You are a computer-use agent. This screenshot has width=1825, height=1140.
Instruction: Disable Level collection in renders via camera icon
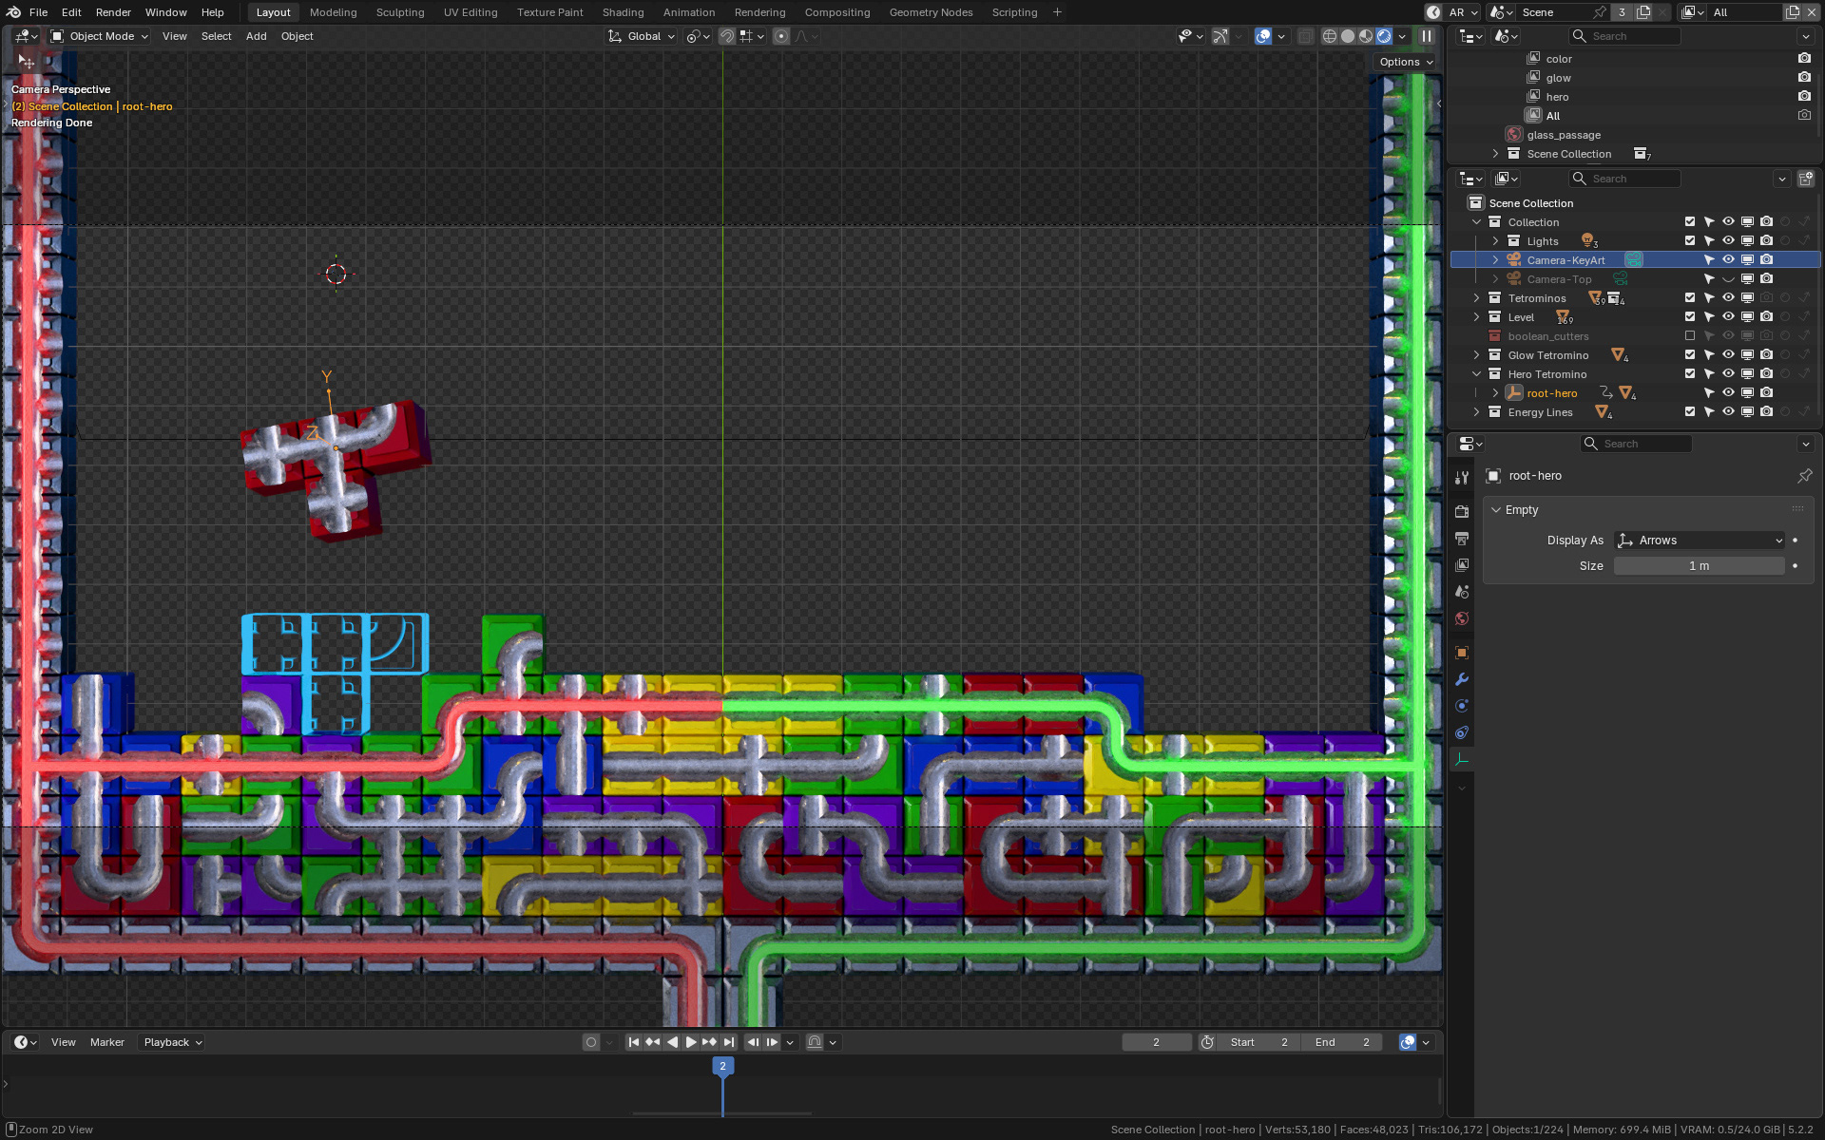1766,317
